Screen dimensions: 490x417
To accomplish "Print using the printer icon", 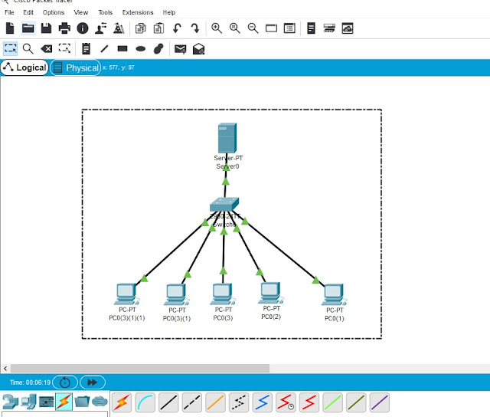I will [x=64, y=28].
